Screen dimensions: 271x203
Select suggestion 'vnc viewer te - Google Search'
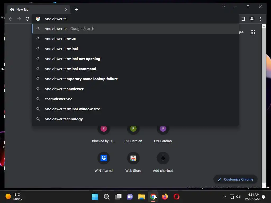[136, 29]
